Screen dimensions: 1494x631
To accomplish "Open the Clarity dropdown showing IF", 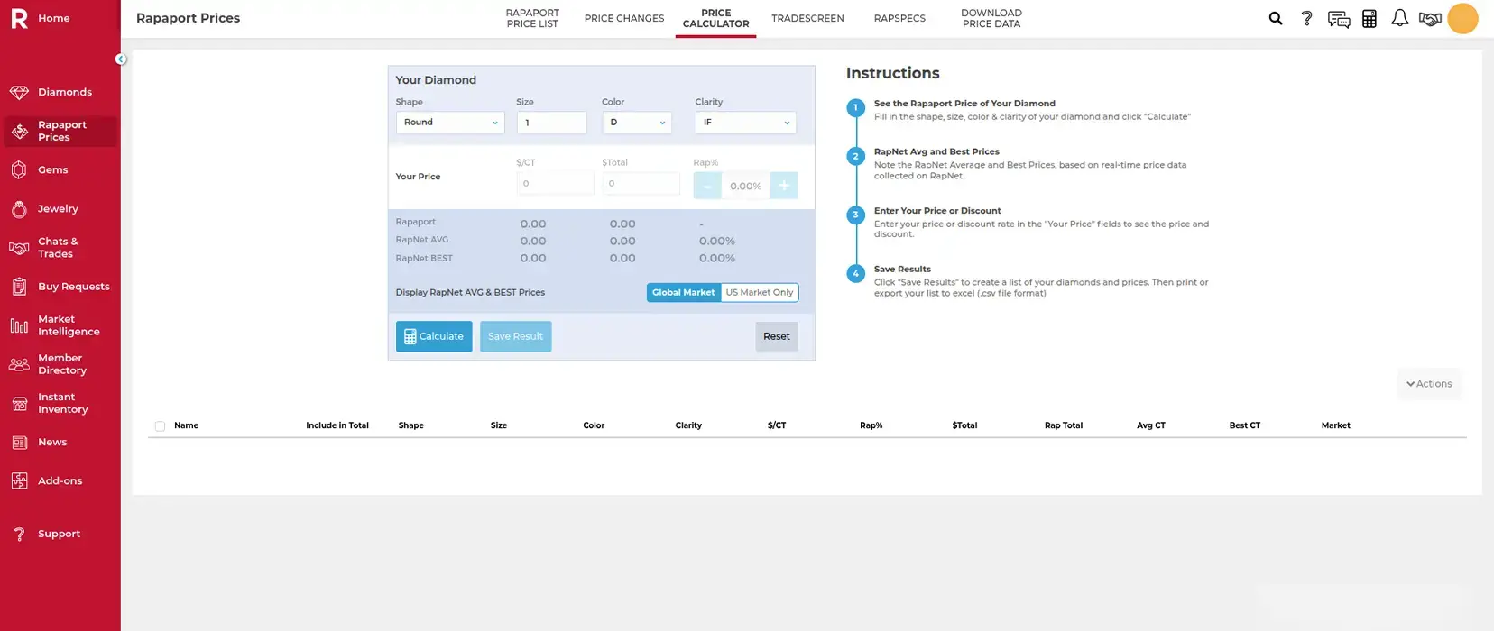I will click(x=745, y=123).
